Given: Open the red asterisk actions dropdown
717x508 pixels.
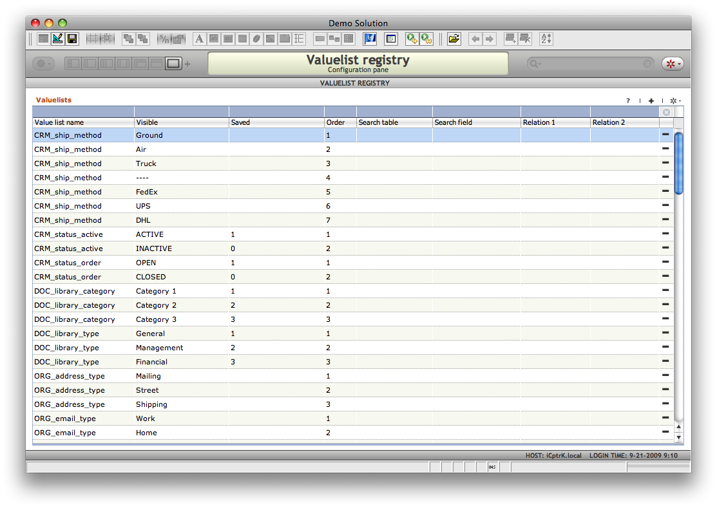Looking at the screenshot, I should (673, 64).
